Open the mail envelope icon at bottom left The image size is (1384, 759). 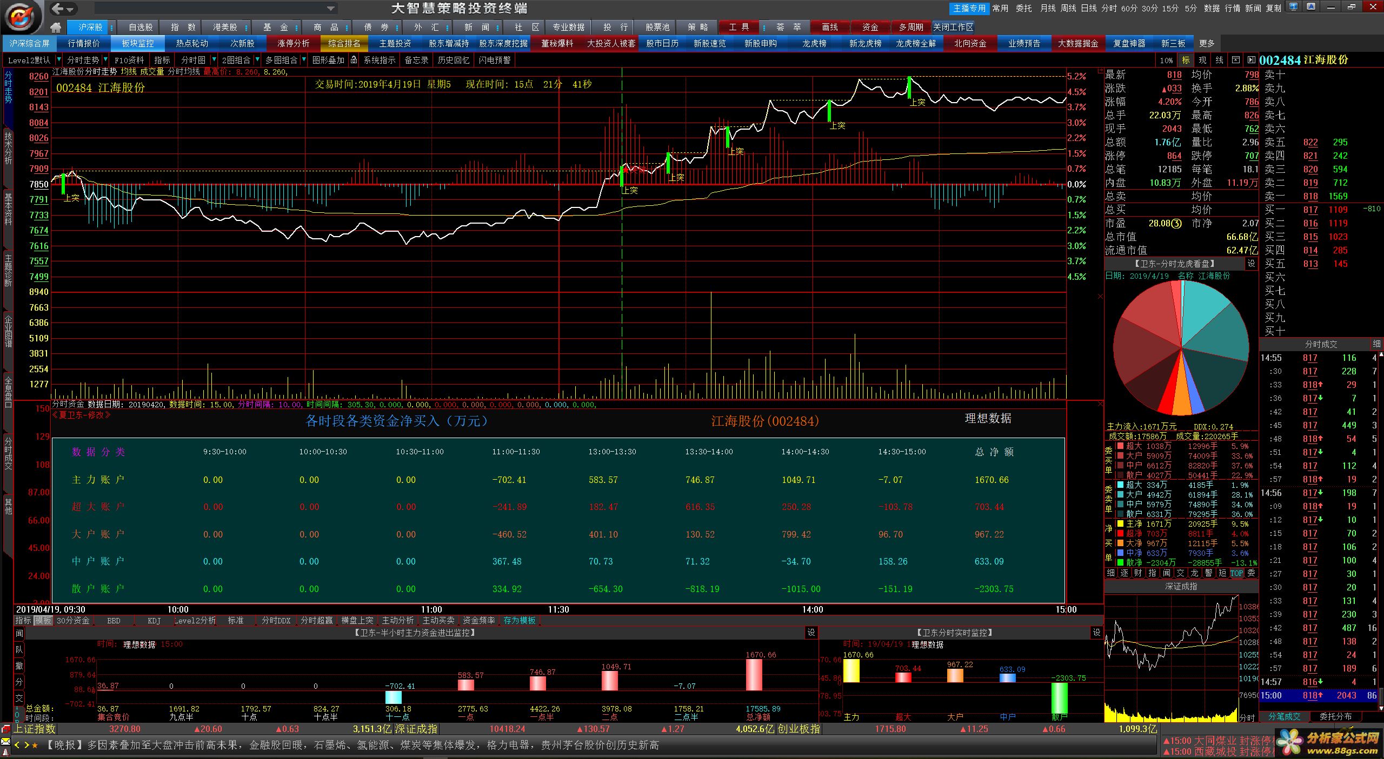5,741
